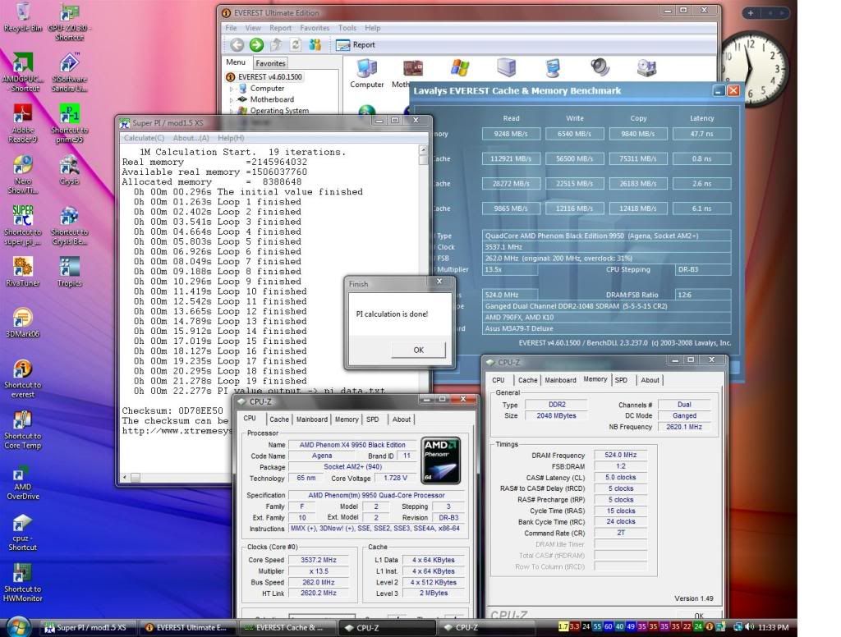Click the Windows Start orb
Image resolution: width=841 pixels, height=637 pixels.
point(18,626)
